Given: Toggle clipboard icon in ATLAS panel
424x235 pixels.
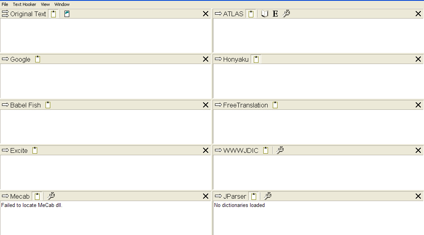Looking at the screenshot, I should [251, 14].
